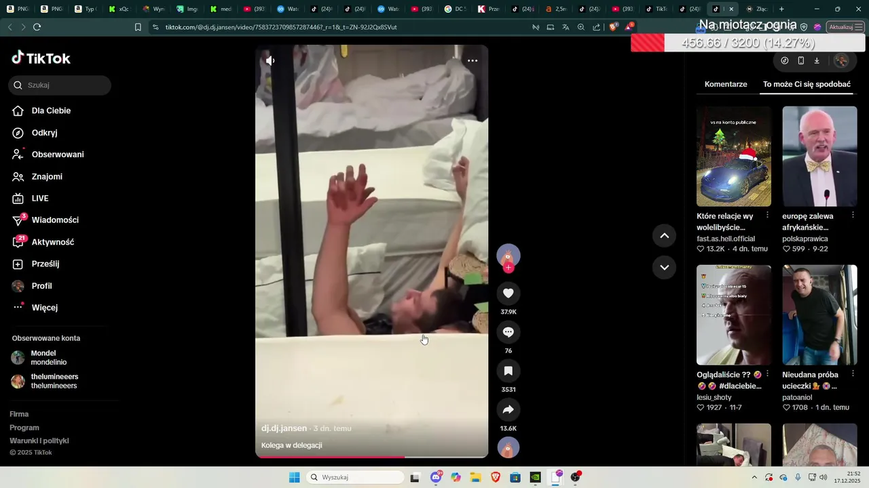Open the TikTok mobile app phone icon
Image resolution: width=869 pixels, height=488 pixels.
pyautogui.click(x=801, y=60)
